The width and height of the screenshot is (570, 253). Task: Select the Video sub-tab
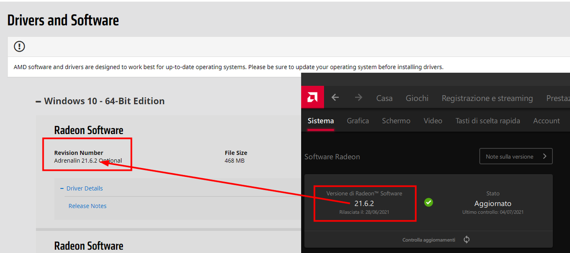(433, 121)
